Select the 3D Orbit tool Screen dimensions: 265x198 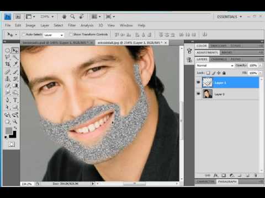click(15, 115)
